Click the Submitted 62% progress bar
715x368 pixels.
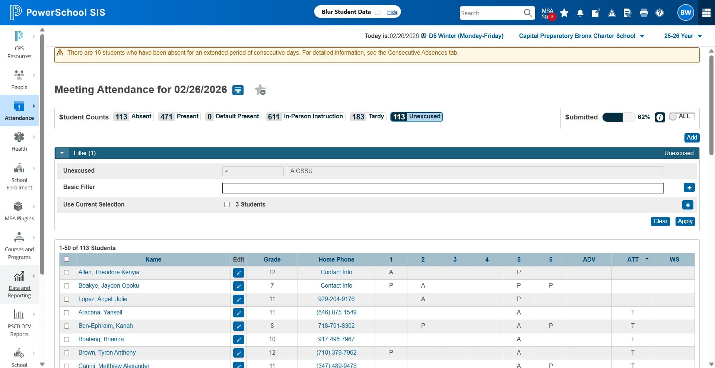(x=619, y=117)
